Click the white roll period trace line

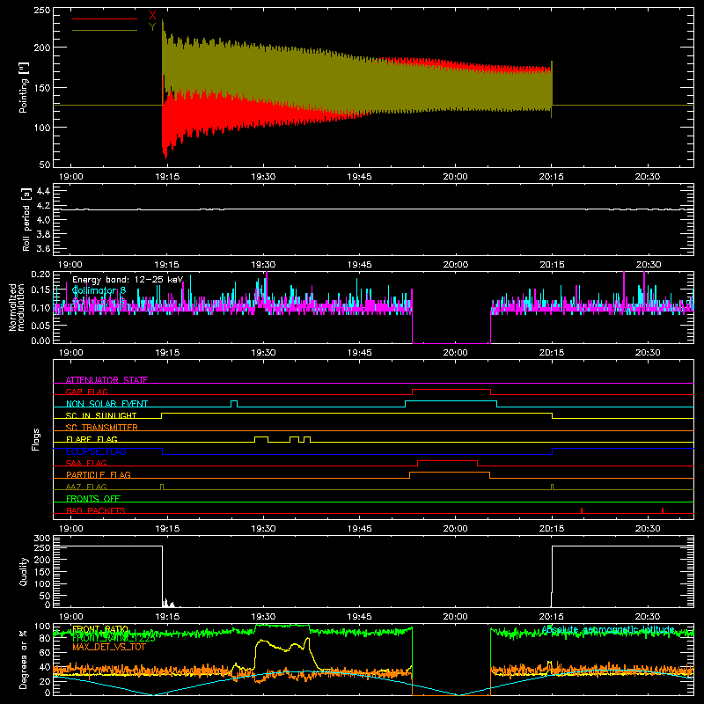pos(373,209)
